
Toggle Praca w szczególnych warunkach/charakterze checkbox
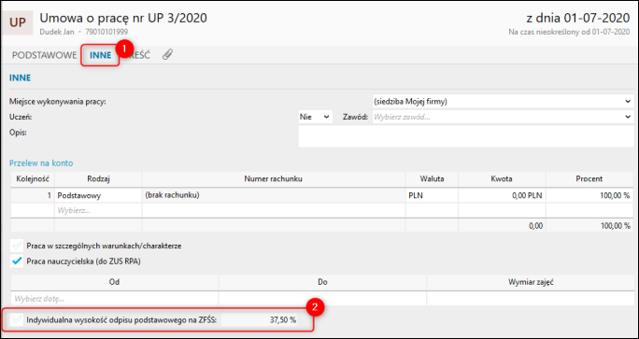tap(17, 246)
